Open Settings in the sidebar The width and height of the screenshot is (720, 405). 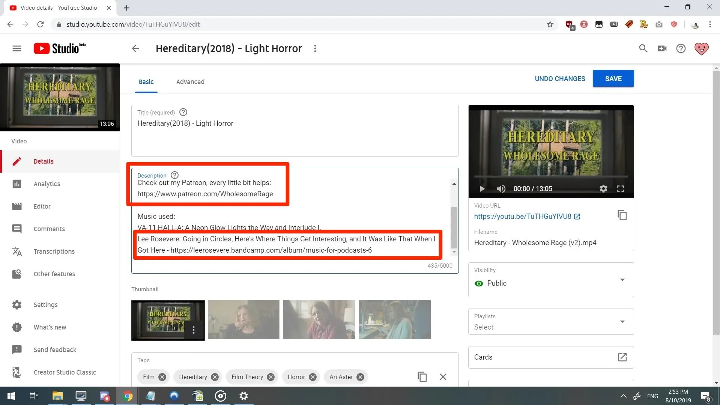click(60, 305)
